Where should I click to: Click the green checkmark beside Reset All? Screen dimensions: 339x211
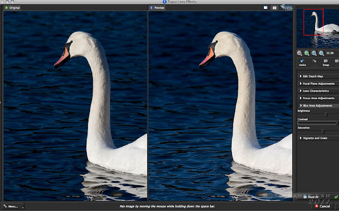(x=336, y=197)
